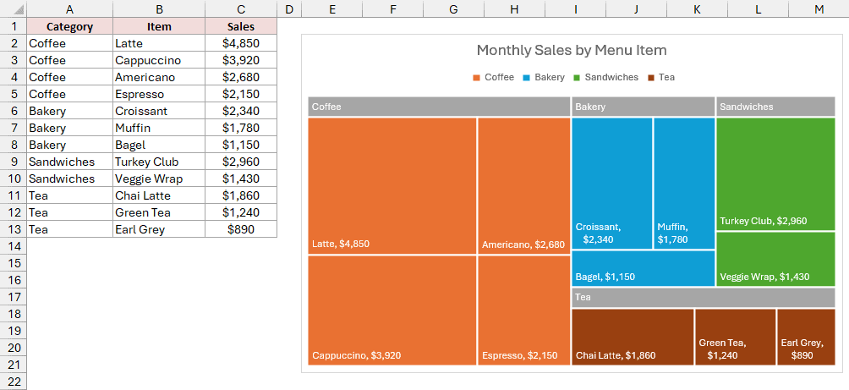The width and height of the screenshot is (849, 390).
Task: Click the Sandwiches legend entry
Action: 605,78
